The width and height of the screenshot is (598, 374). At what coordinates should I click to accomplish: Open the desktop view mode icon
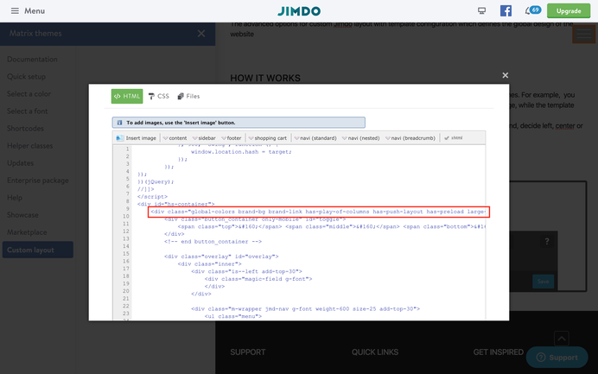coord(481,10)
